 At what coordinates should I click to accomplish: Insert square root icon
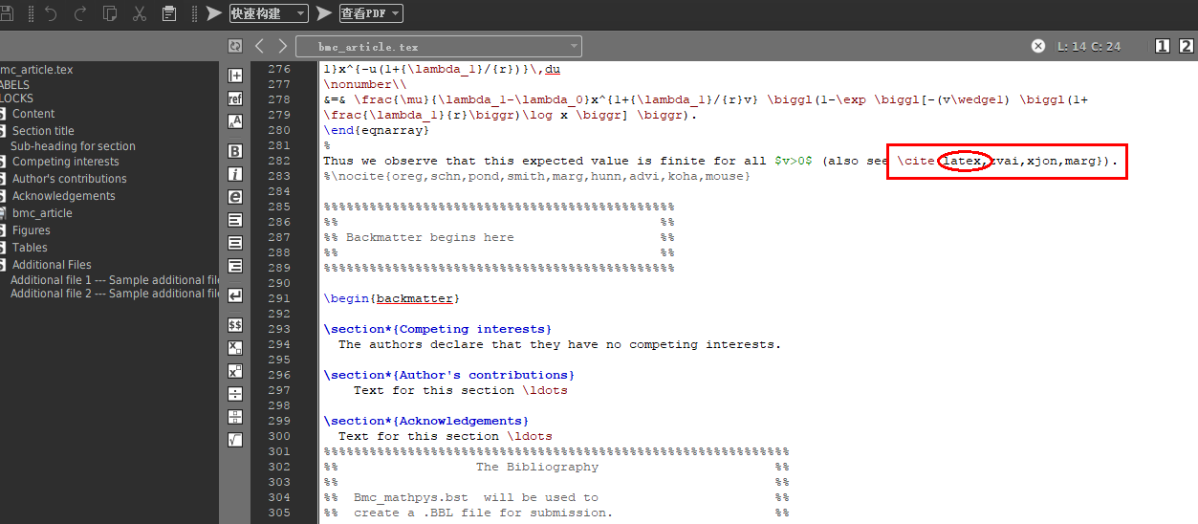click(x=235, y=440)
